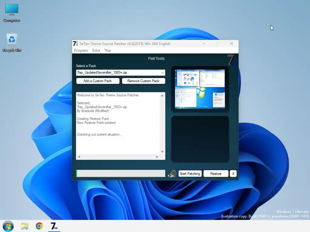Click Remove Custom Pack button
This screenshot has height=232, width=310.
(143, 81)
